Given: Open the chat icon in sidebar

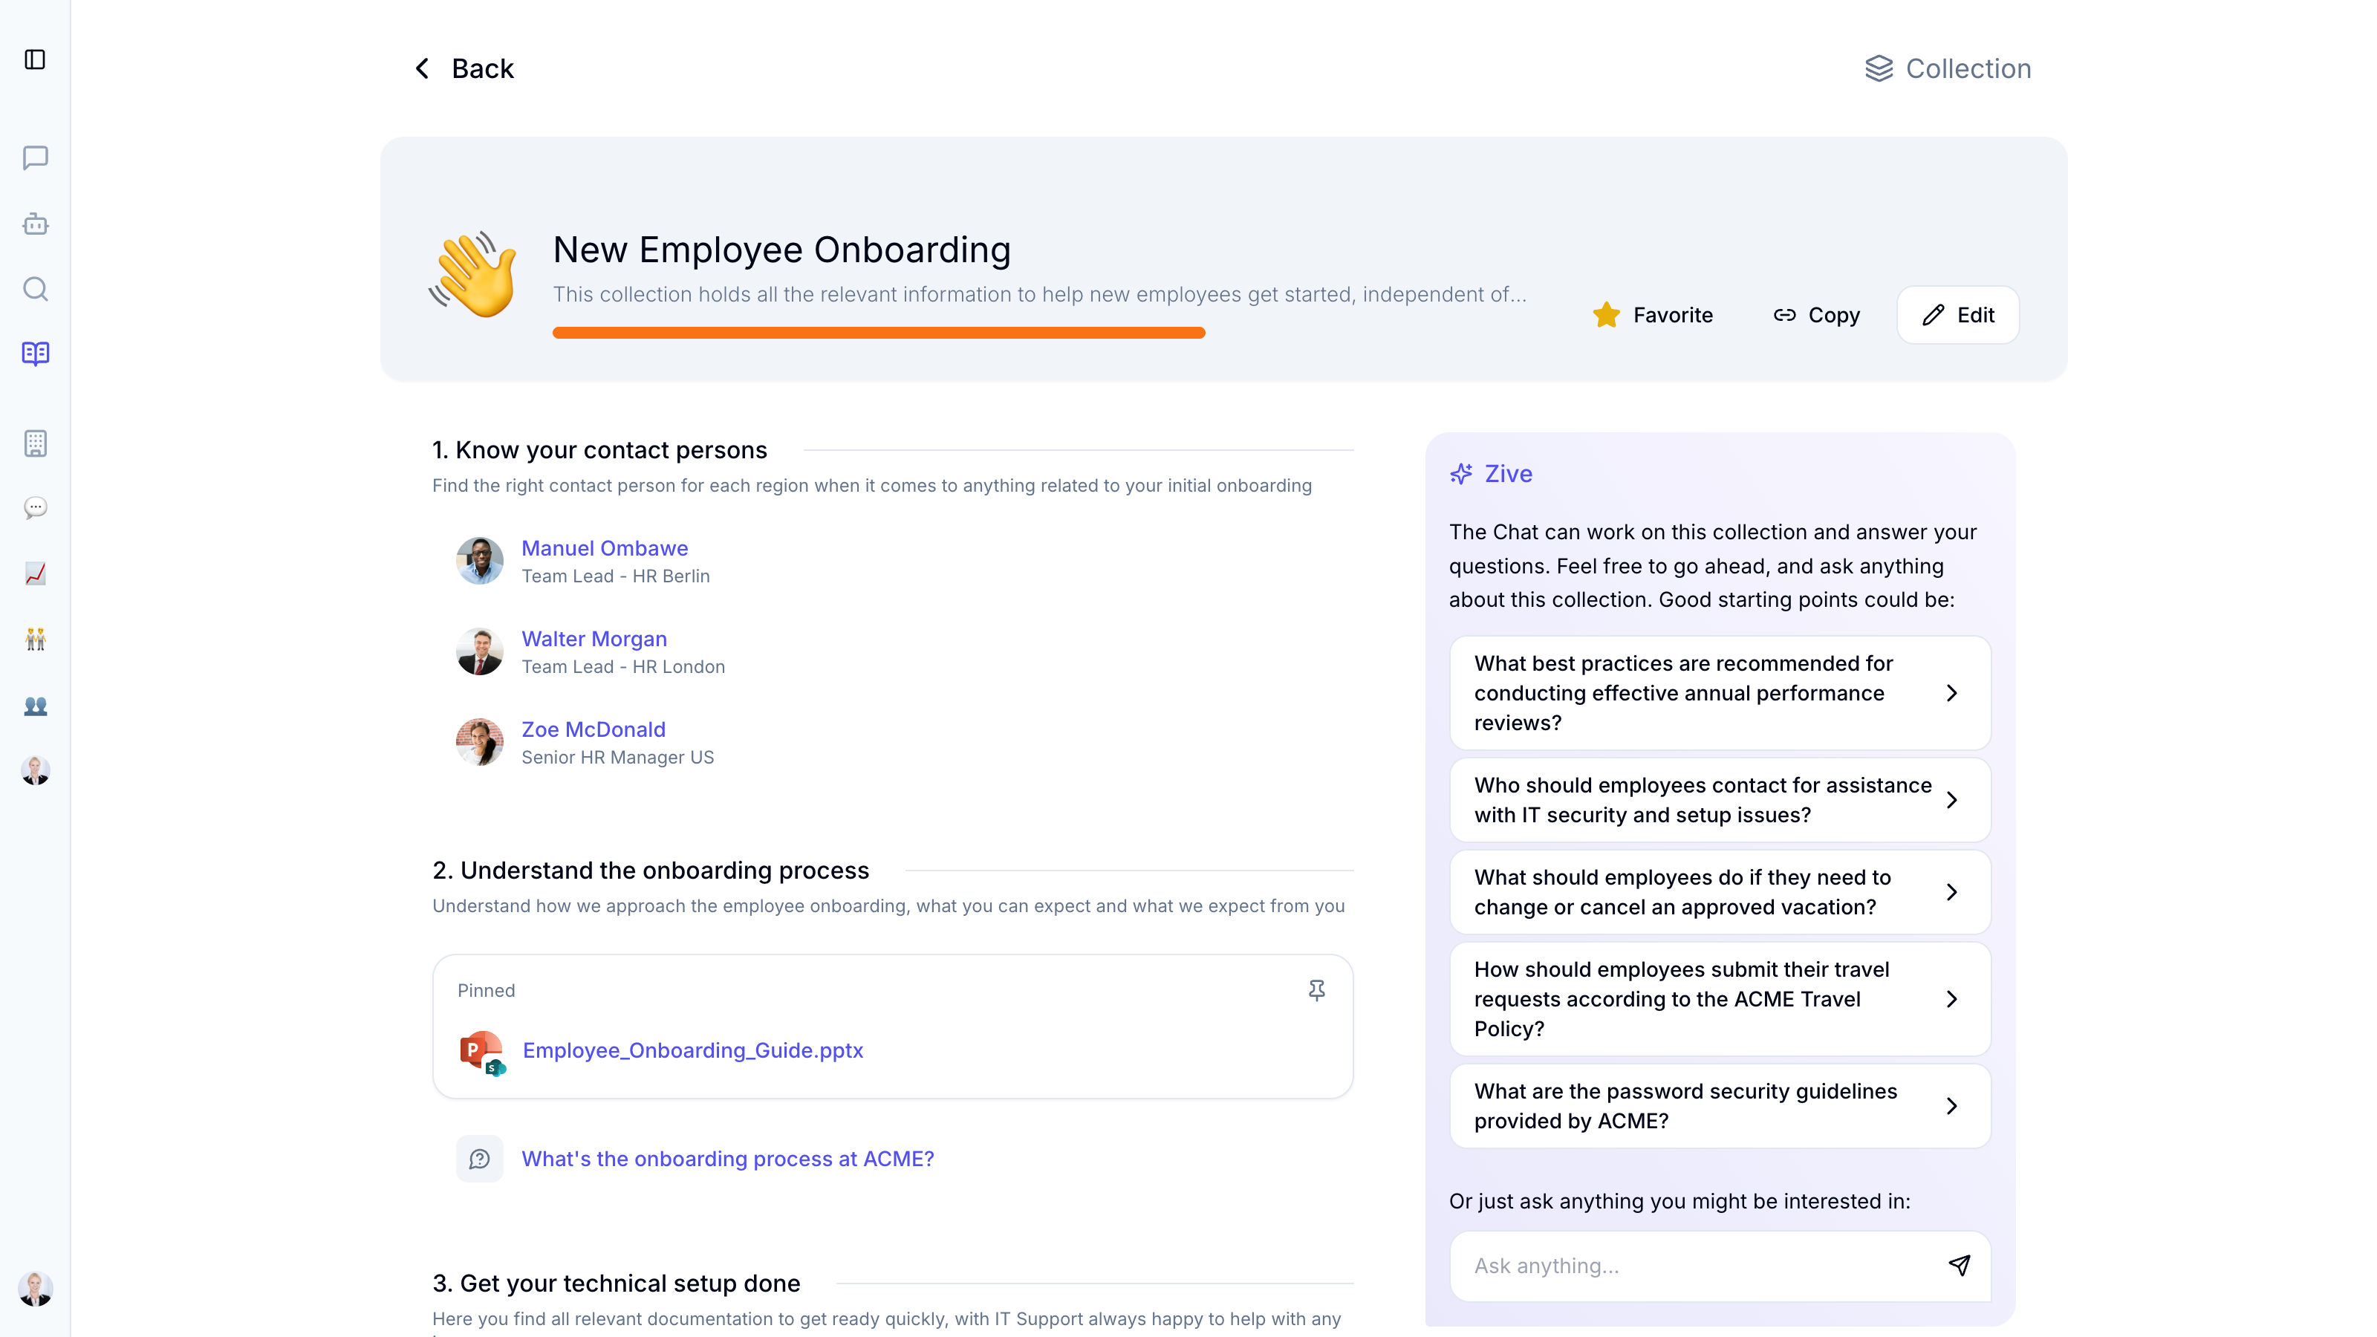Looking at the screenshot, I should 35,157.
